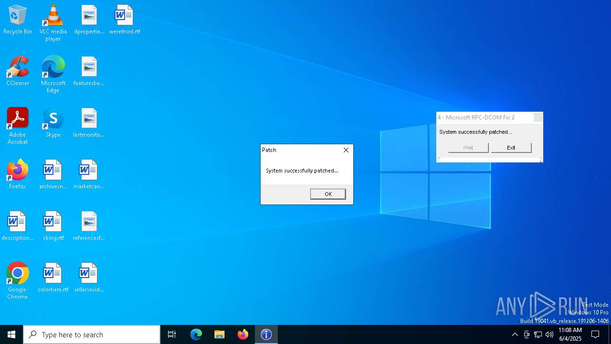Open the network status tray icon
This screenshot has height=344, width=611.
click(x=538, y=334)
